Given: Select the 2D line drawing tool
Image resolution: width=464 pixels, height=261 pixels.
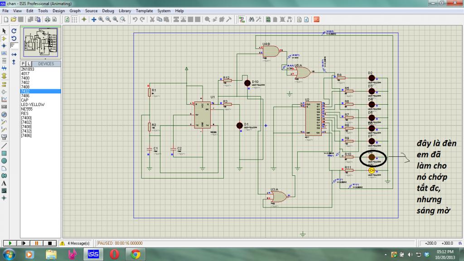Looking at the screenshot, I should tap(4, 145).
